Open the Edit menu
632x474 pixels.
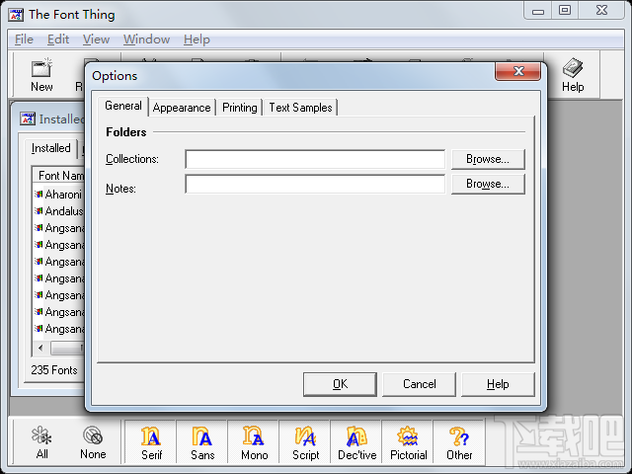click(58, 39)
